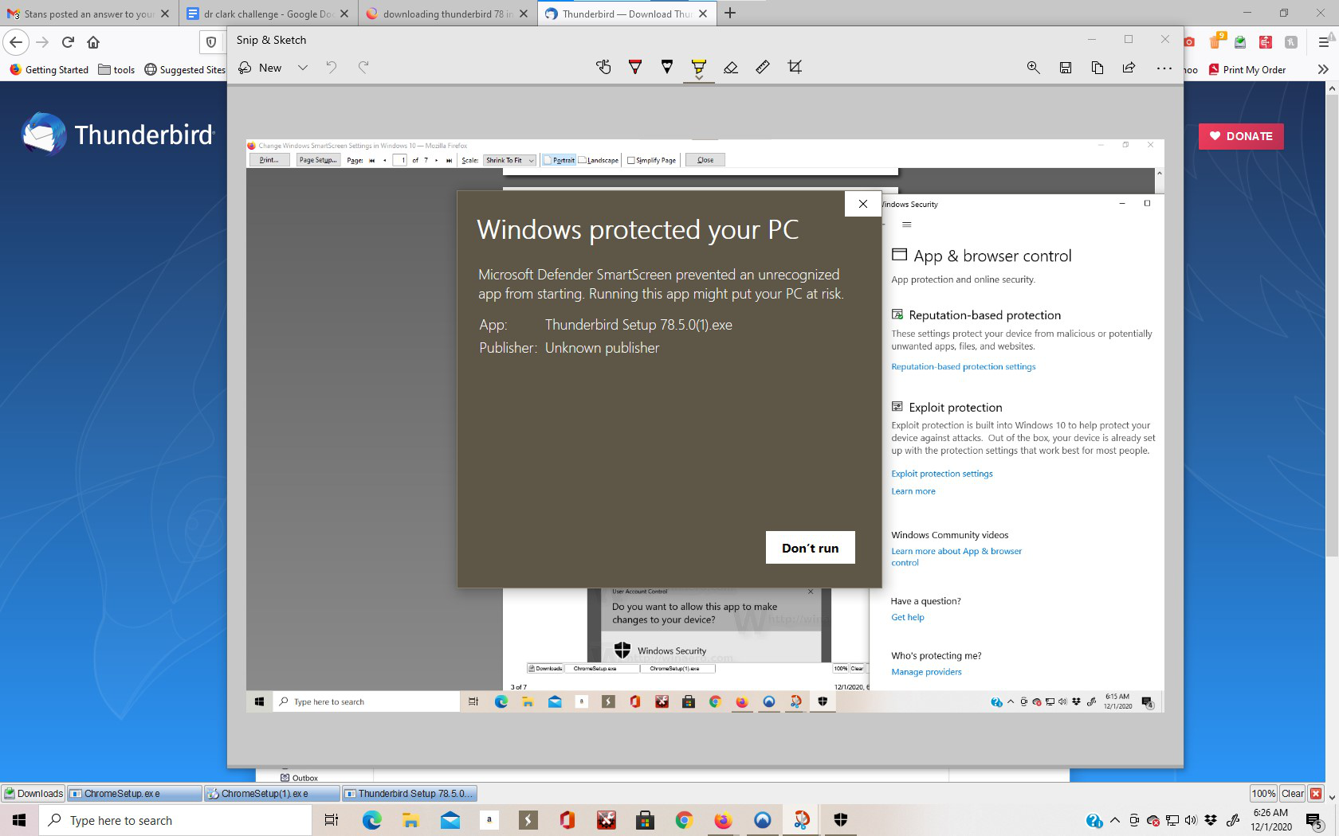Select the Touch Writing tool in Snip & Sketch
Viewport: 1339px width, 836px height.
coord(603,68)
